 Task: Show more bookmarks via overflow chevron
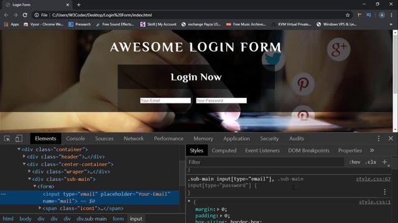tap(391, 24)
